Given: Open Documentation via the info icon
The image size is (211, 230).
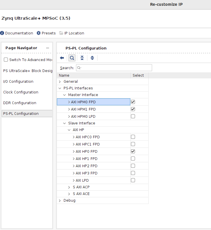Looking at the screenshot, I should tap(2, 33).
